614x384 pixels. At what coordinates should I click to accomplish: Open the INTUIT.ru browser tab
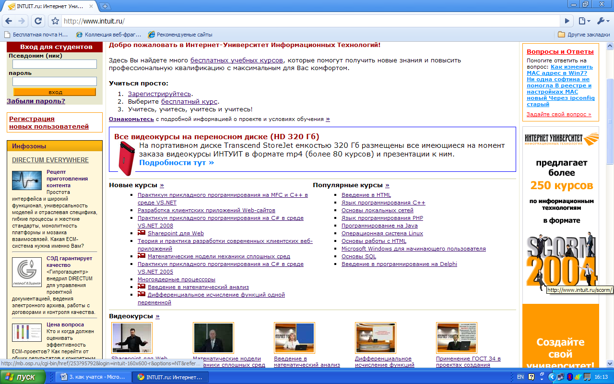pyautogui.click(x=51, y=7)
